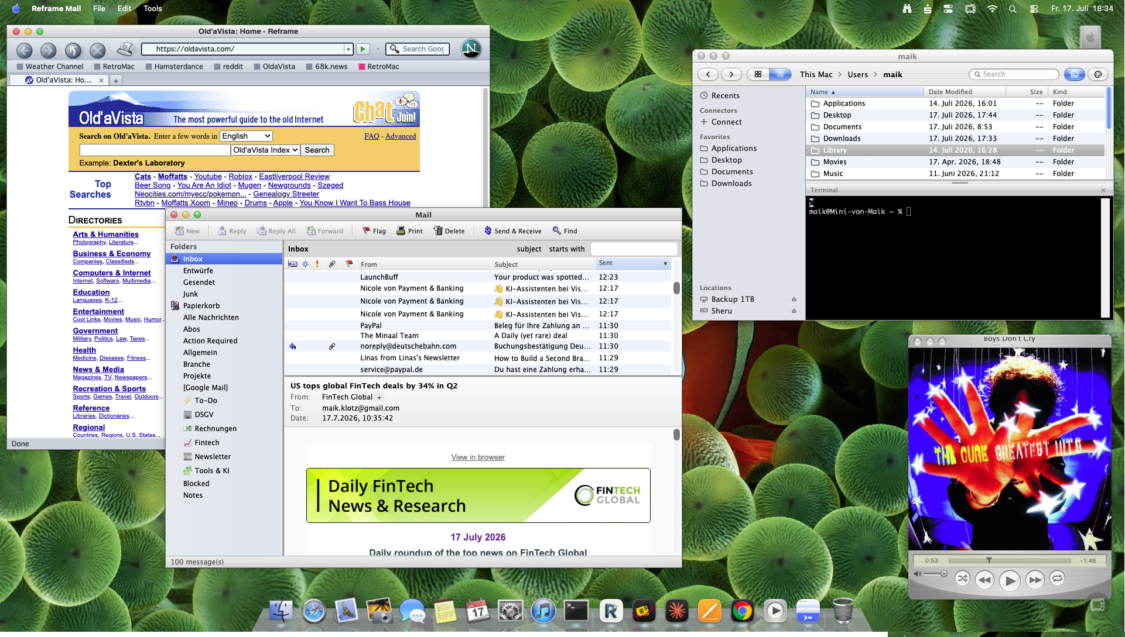Reload the Old'aVista page
The height and width of the screenshot is (637, 1125).
pyautogui.click(x=73, y=50)
